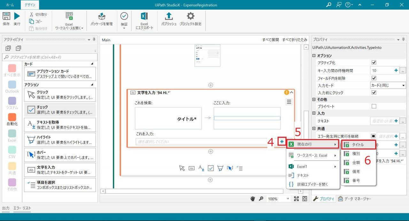Select the 項目を選択 activity
The width and height of the screenshot is (409, 221).
coord(60,185)
